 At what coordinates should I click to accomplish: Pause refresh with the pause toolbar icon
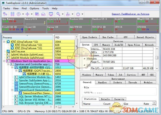12,14
